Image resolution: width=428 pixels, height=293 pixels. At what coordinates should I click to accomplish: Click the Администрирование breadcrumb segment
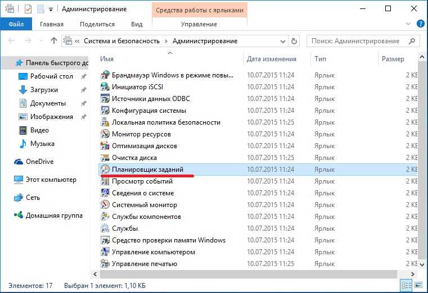point(205,41)
